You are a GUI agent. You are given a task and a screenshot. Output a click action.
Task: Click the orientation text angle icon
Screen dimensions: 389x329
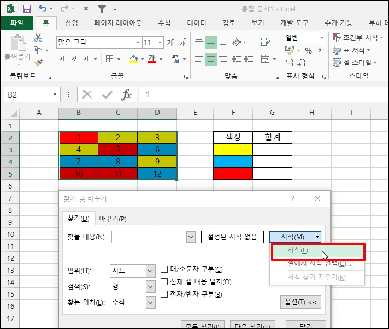click(237, 43)
